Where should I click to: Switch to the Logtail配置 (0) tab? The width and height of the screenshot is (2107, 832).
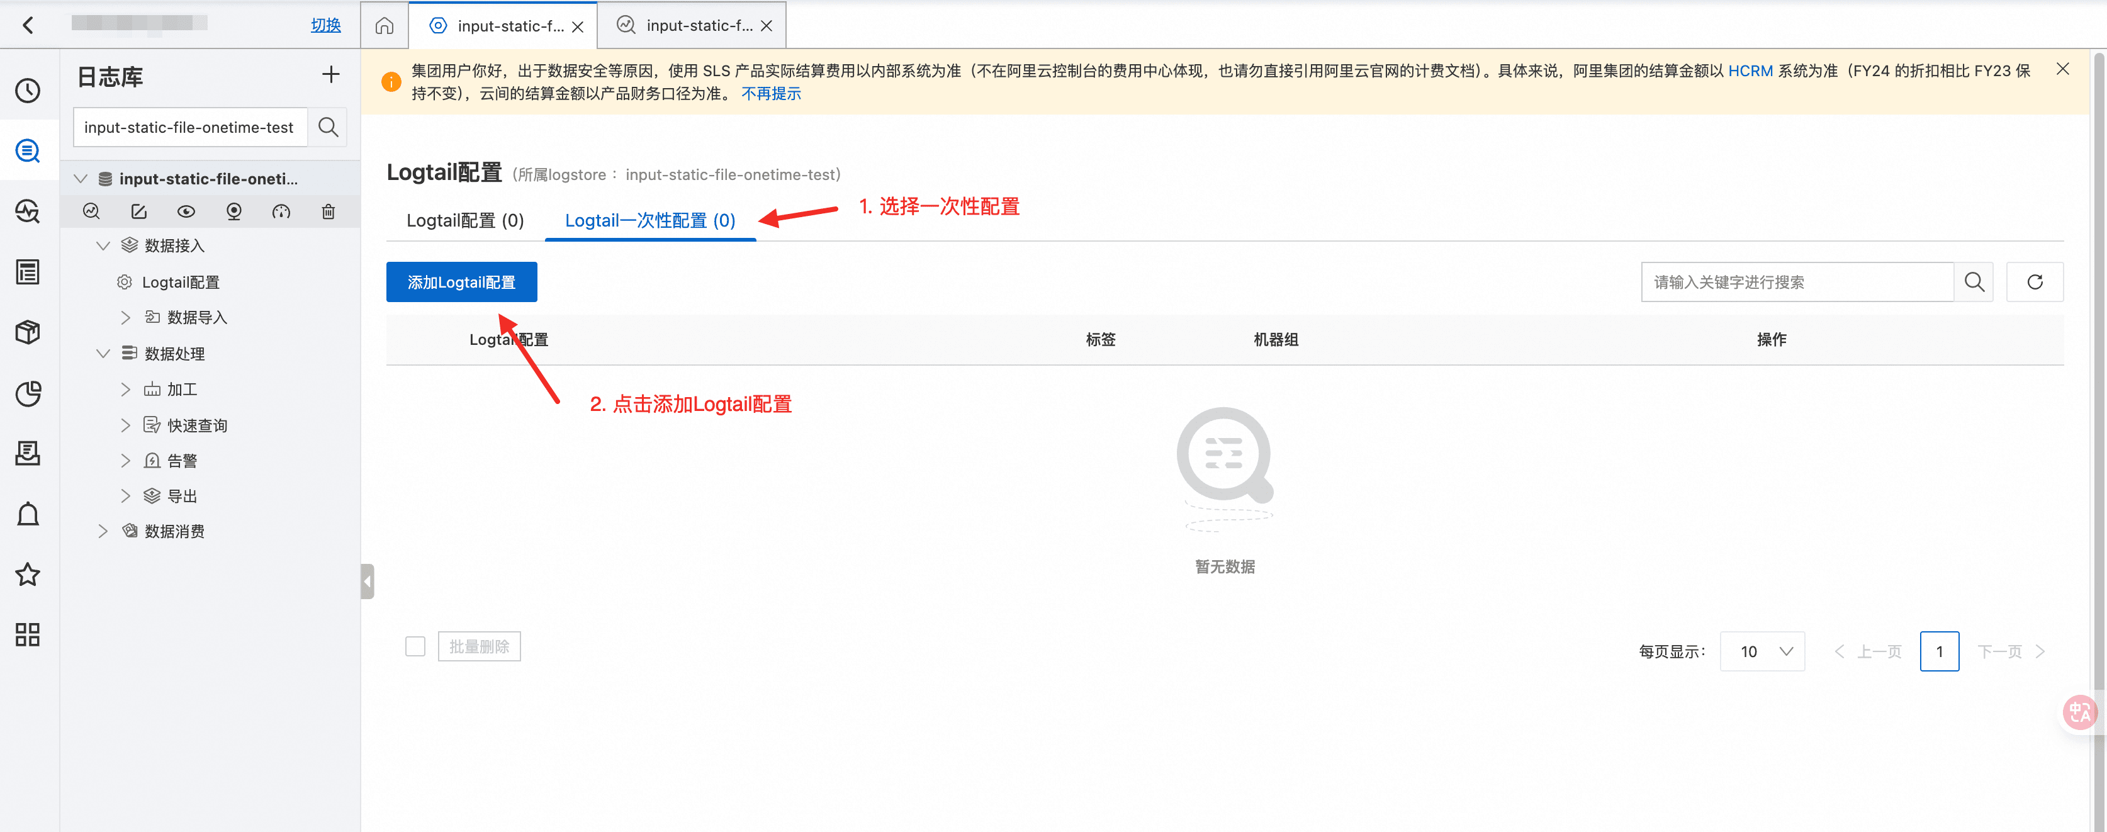tap(464, 221)
